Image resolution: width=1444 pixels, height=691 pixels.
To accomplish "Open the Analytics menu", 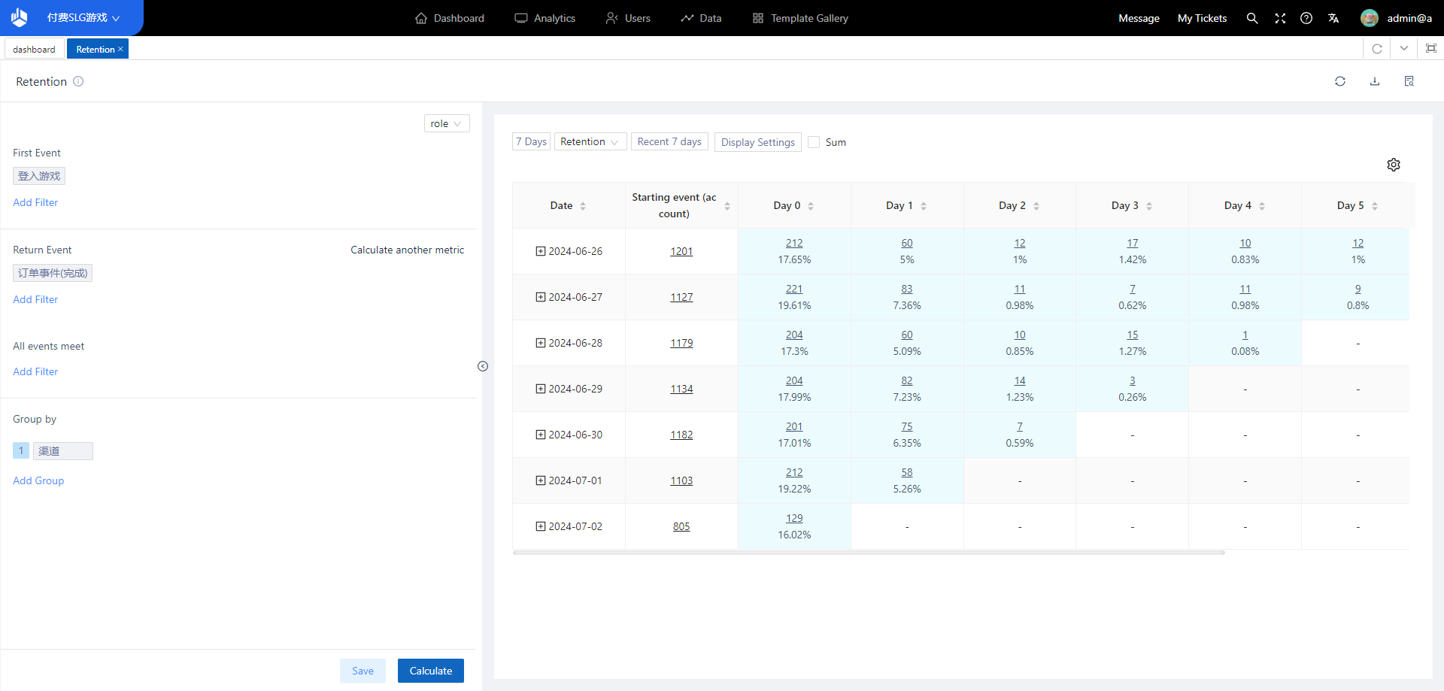I will [545, 18].
